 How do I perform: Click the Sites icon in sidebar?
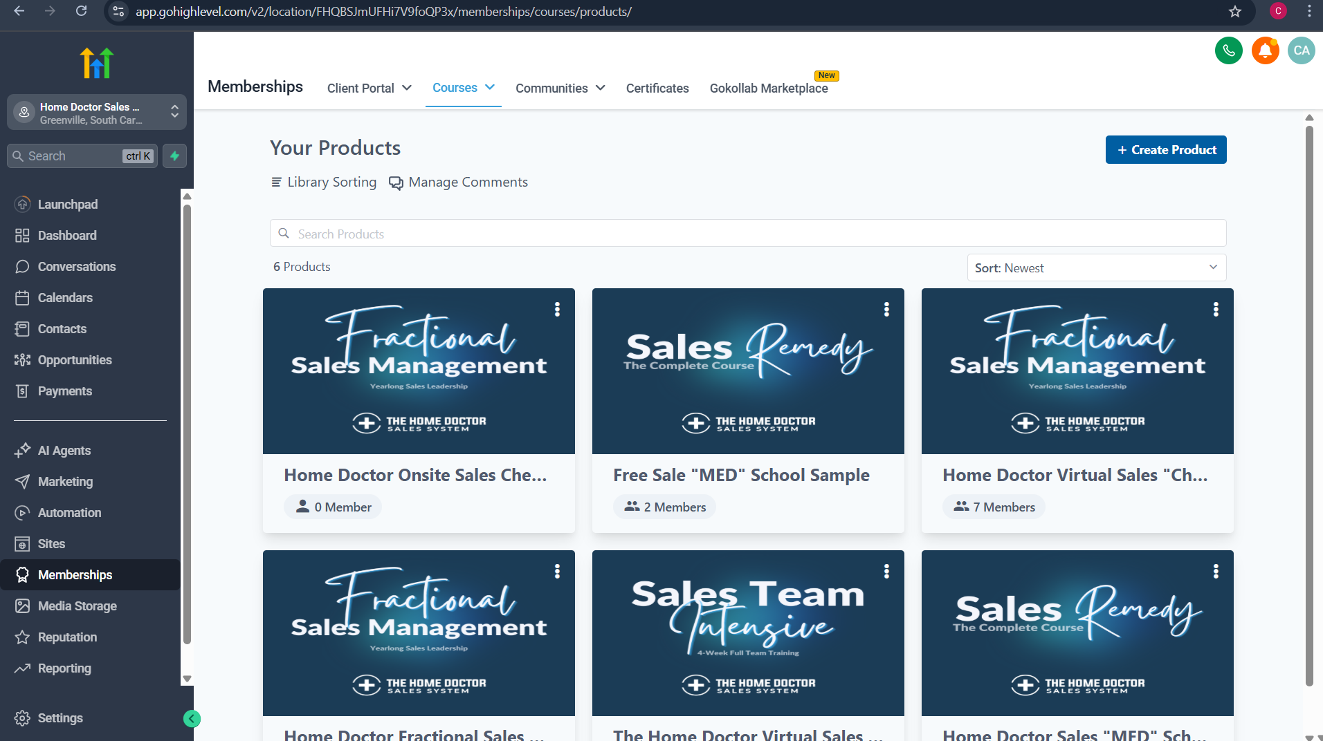[x=23, y=544]
